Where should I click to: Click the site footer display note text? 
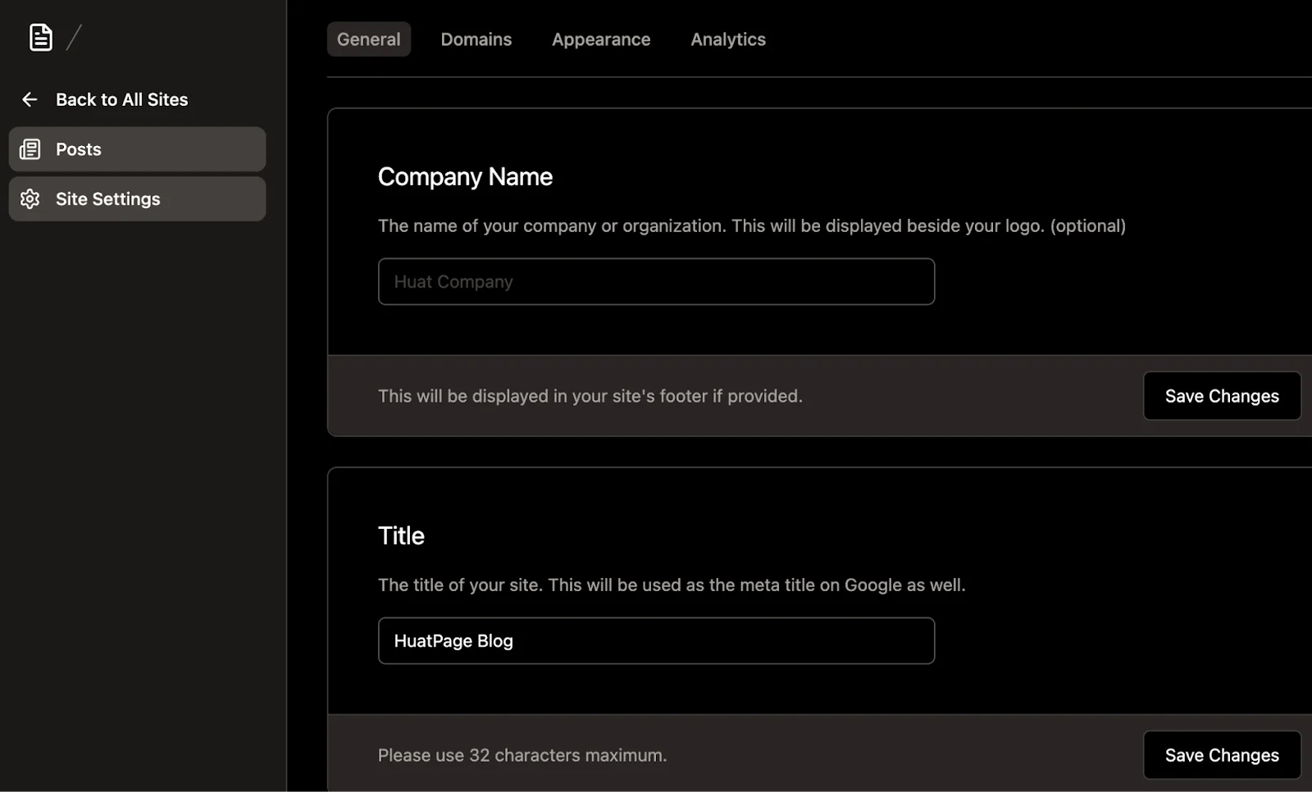[590, 396]
